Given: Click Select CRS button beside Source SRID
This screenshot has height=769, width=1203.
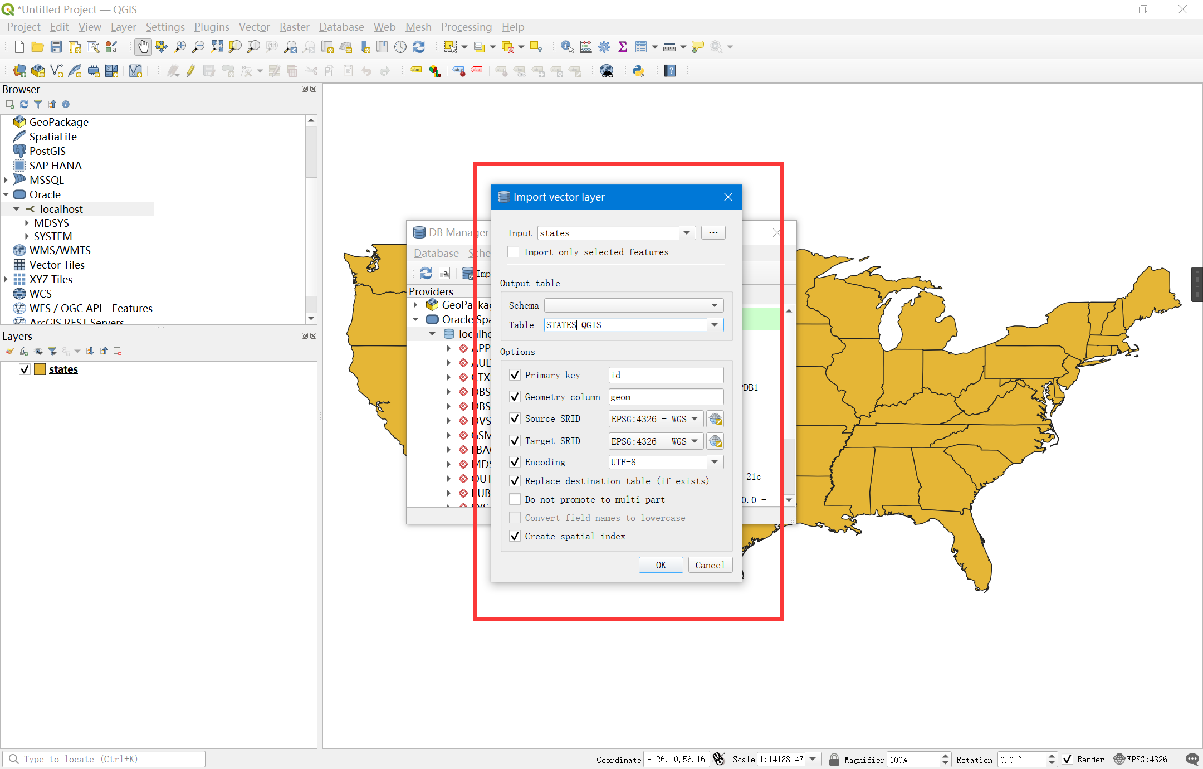Looking at the screenshot, I should click(x=715, y=419).
